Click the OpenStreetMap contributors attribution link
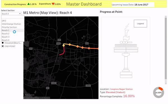Viewport: 168px width, 104px height. [x=37, y=98]
